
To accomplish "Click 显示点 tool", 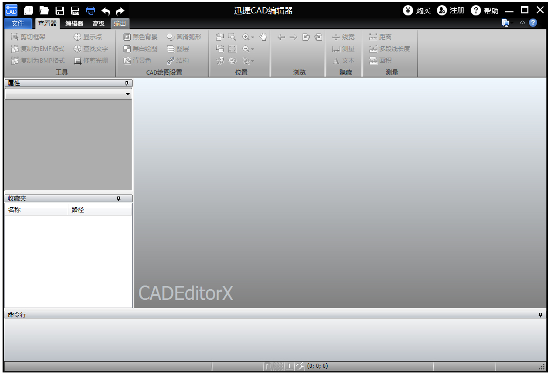I will (x=87, y=37).
